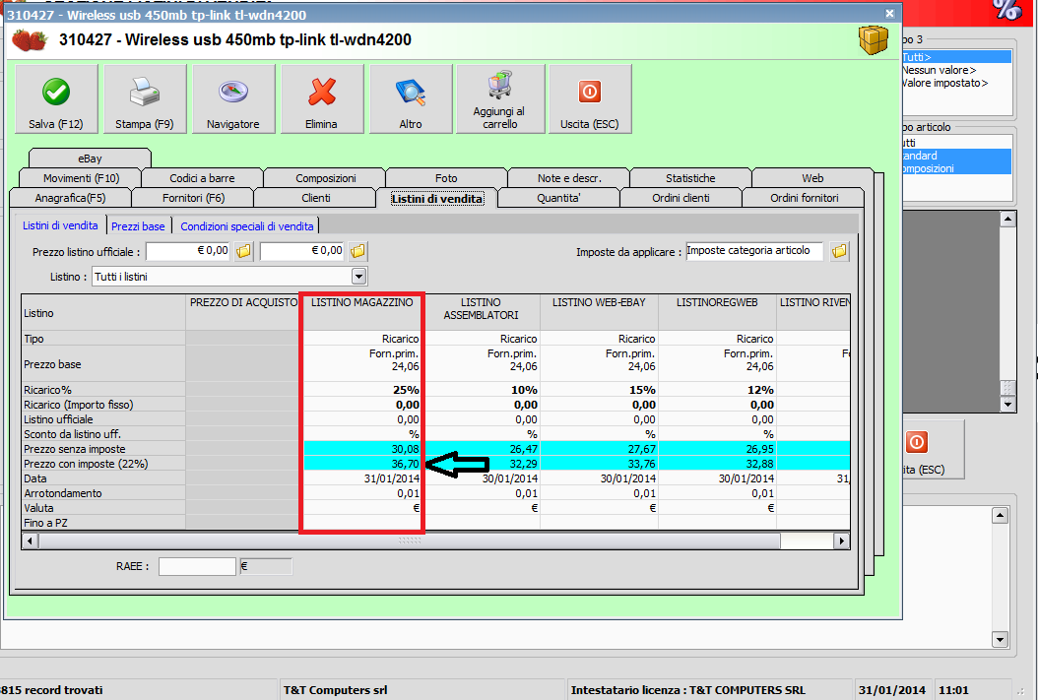Click the first Prezzo listino ufficiale field

[x=188, y=251]
